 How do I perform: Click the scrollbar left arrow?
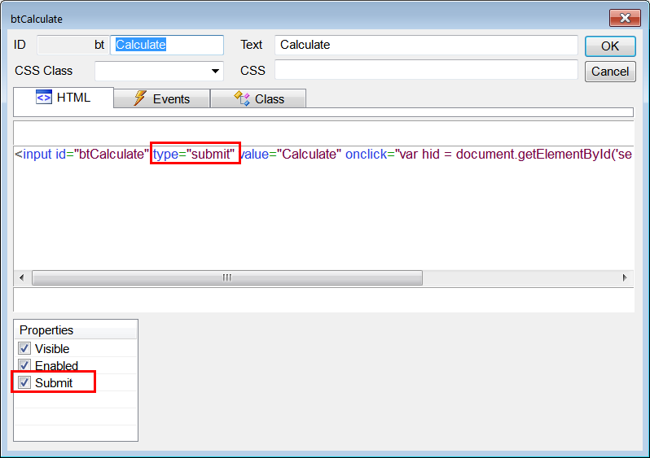[22, 277]
